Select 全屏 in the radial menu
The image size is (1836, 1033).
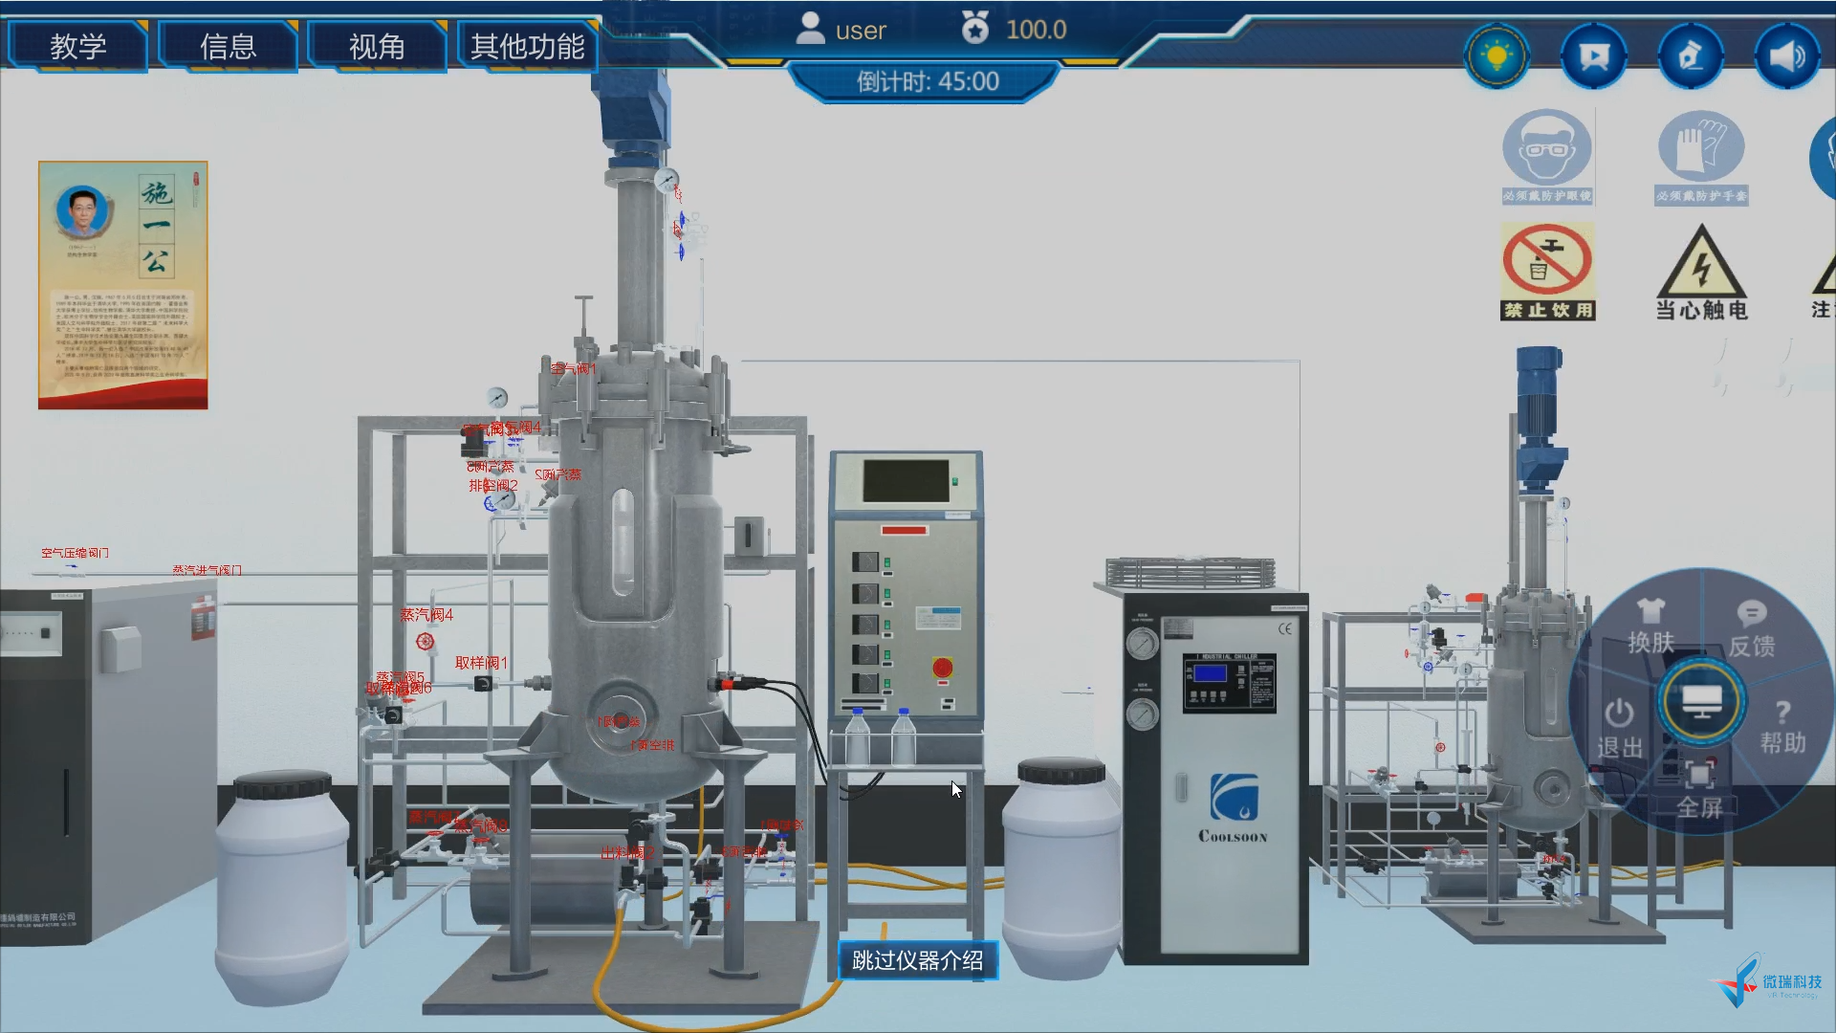pos(1699,790)
